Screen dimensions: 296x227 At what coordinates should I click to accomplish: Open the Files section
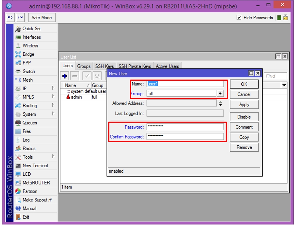point(36,131)
